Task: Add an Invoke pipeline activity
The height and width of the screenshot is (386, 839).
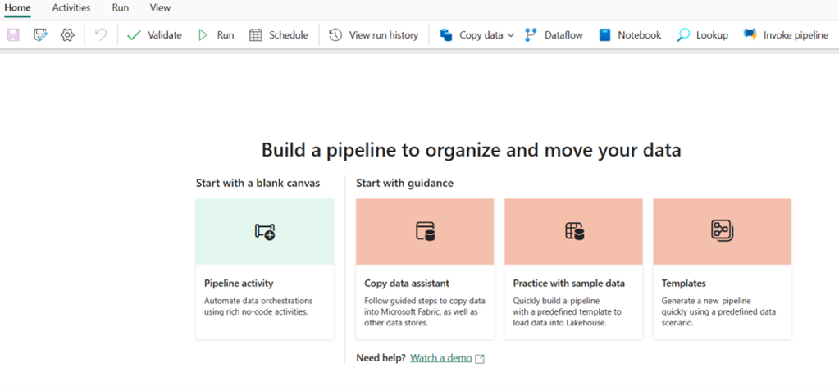Action: click(786, 35)
